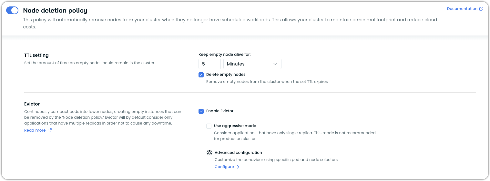Click the external-link icon beside Documentation
Viewport: 490px width, 181px height.
point(481,9)
